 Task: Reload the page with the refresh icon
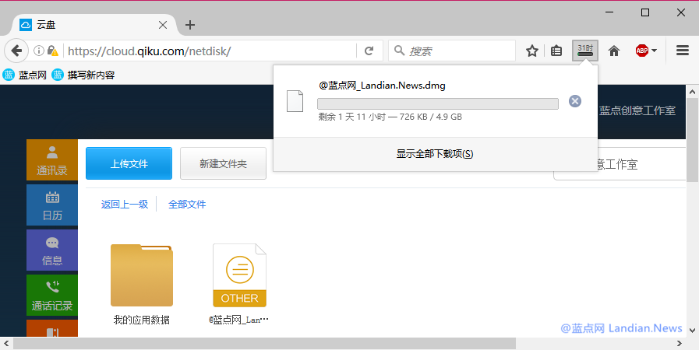click(369, 51)
